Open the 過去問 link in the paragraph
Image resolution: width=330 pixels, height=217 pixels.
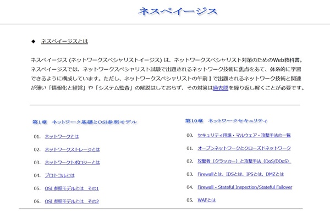click(x=221, y=88)
